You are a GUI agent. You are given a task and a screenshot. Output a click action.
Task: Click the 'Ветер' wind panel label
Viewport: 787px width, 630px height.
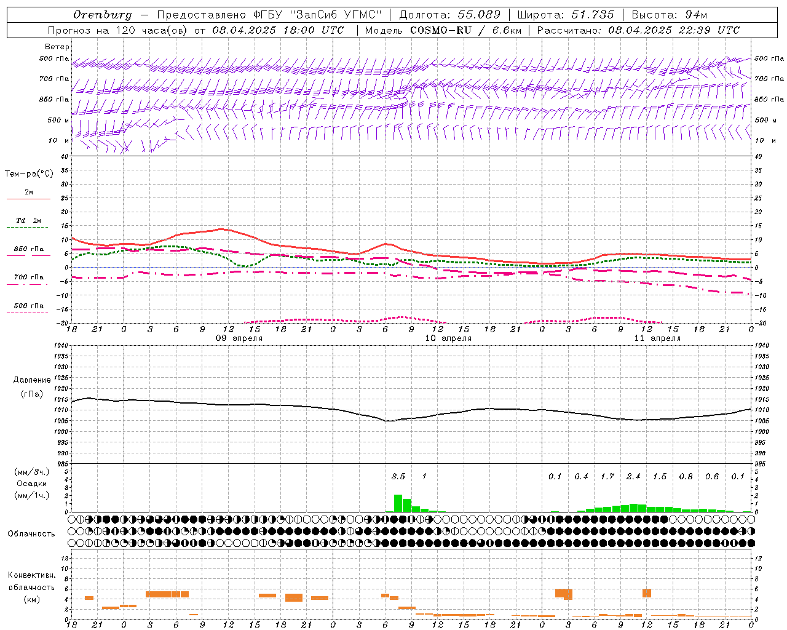[x=57, y=47]
